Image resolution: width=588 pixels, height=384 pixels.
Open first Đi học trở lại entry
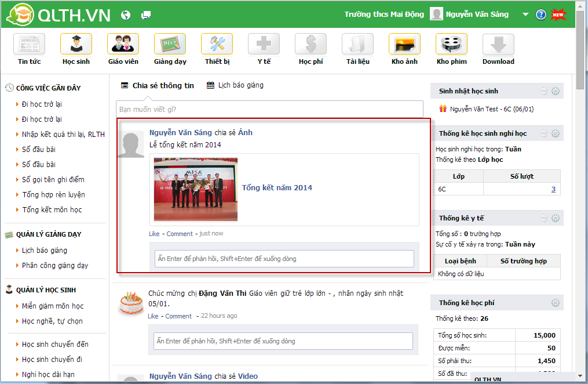pyautogui.click(x=42, y=104)
